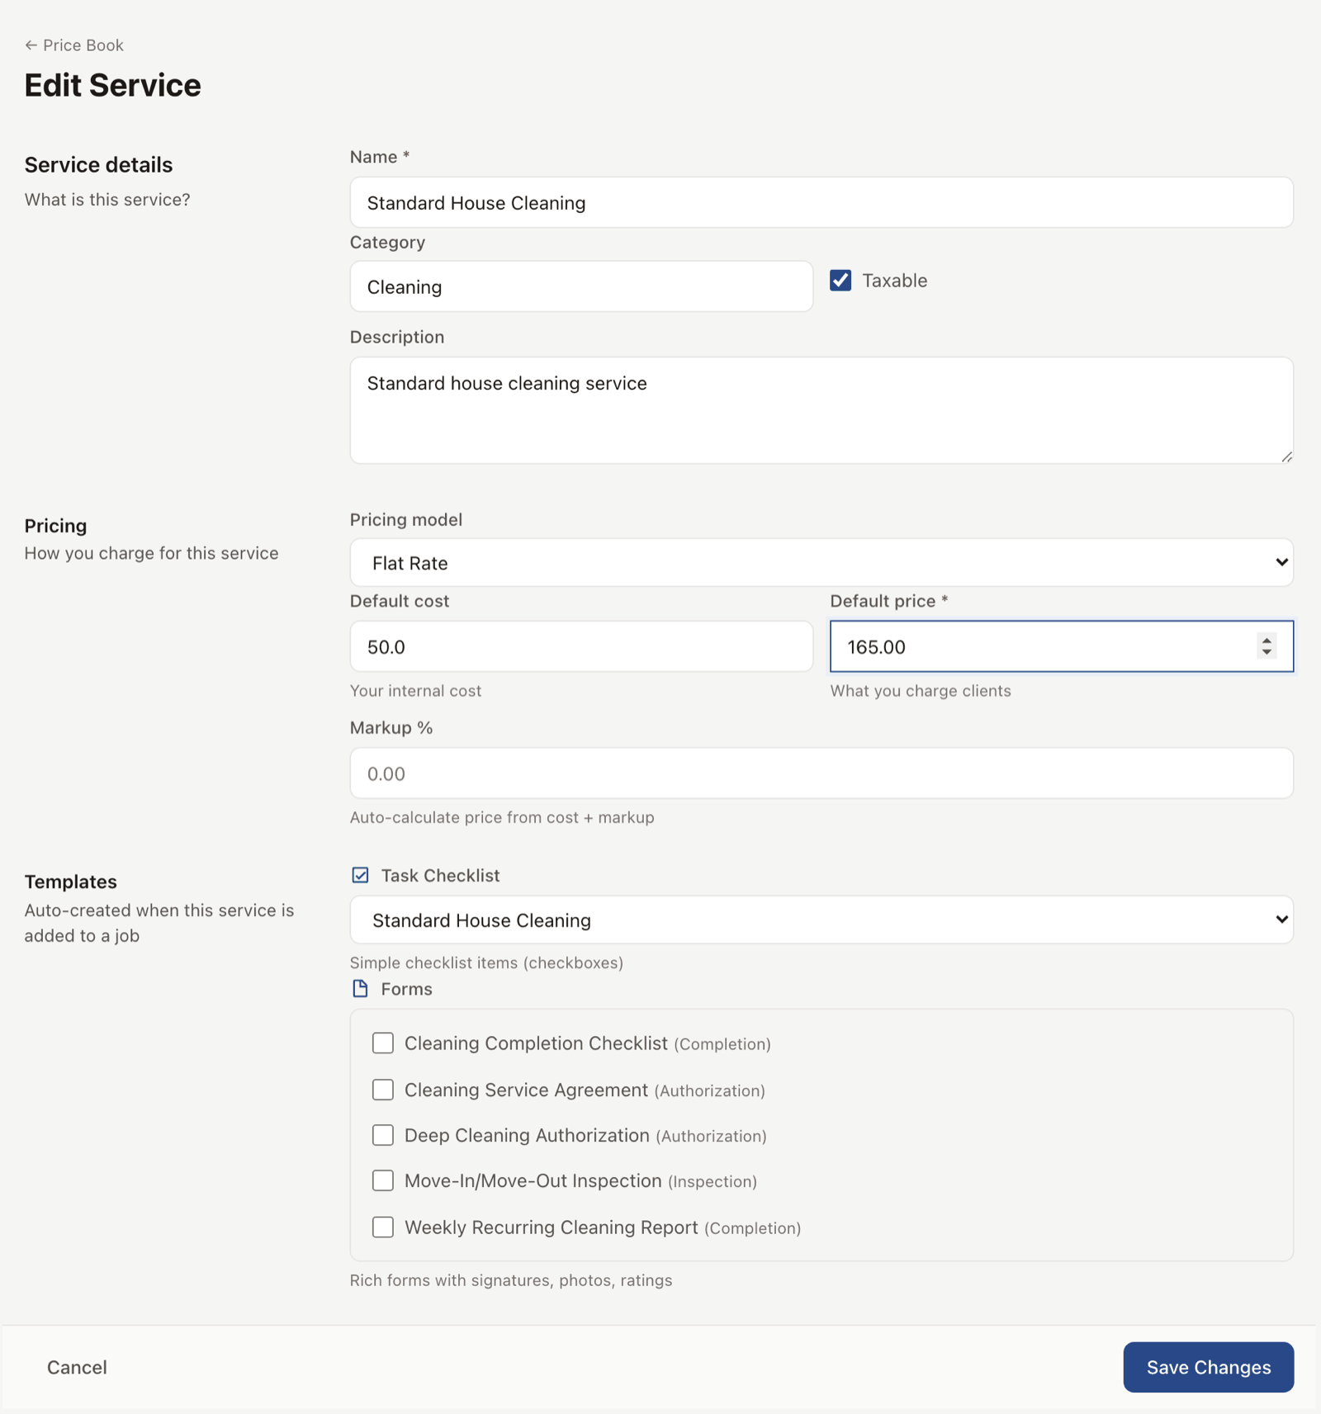This screenshot has height=1414, width=1321.
Task: Check Cleaning Service Agreement form
Action: point(383,1090)
